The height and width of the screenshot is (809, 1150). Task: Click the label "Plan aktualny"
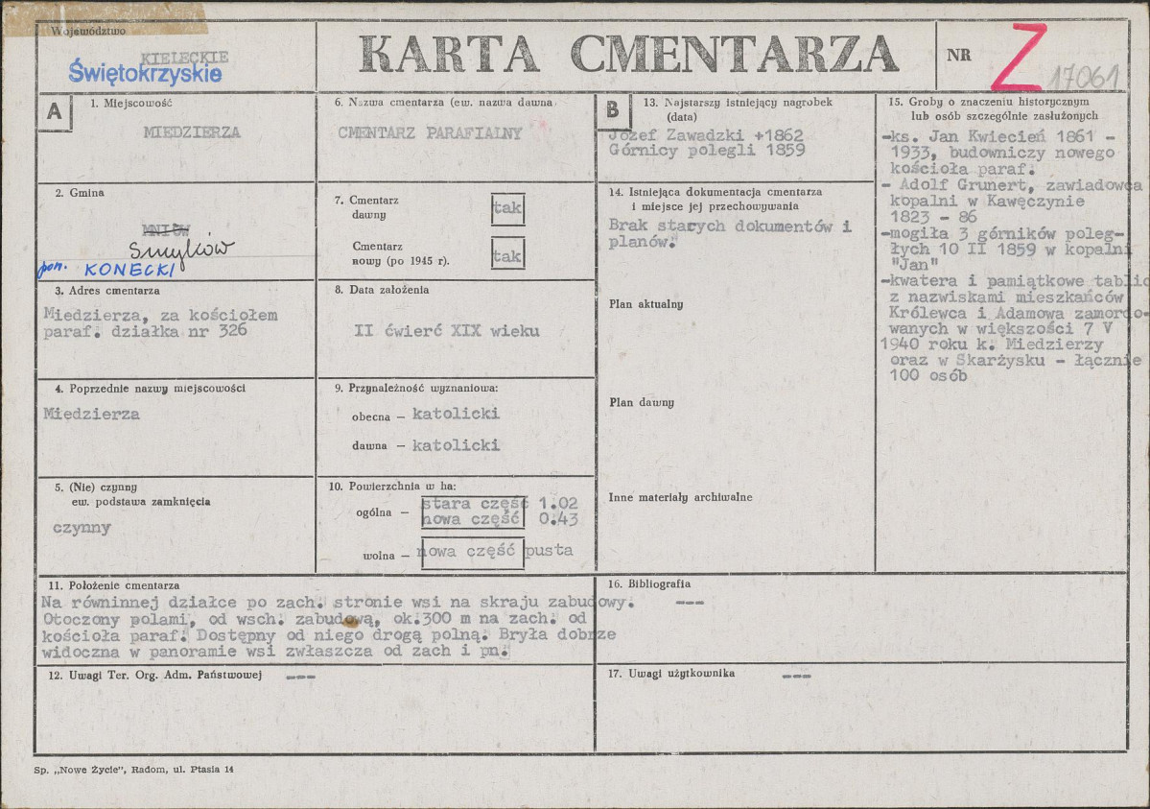pos(646,304)
